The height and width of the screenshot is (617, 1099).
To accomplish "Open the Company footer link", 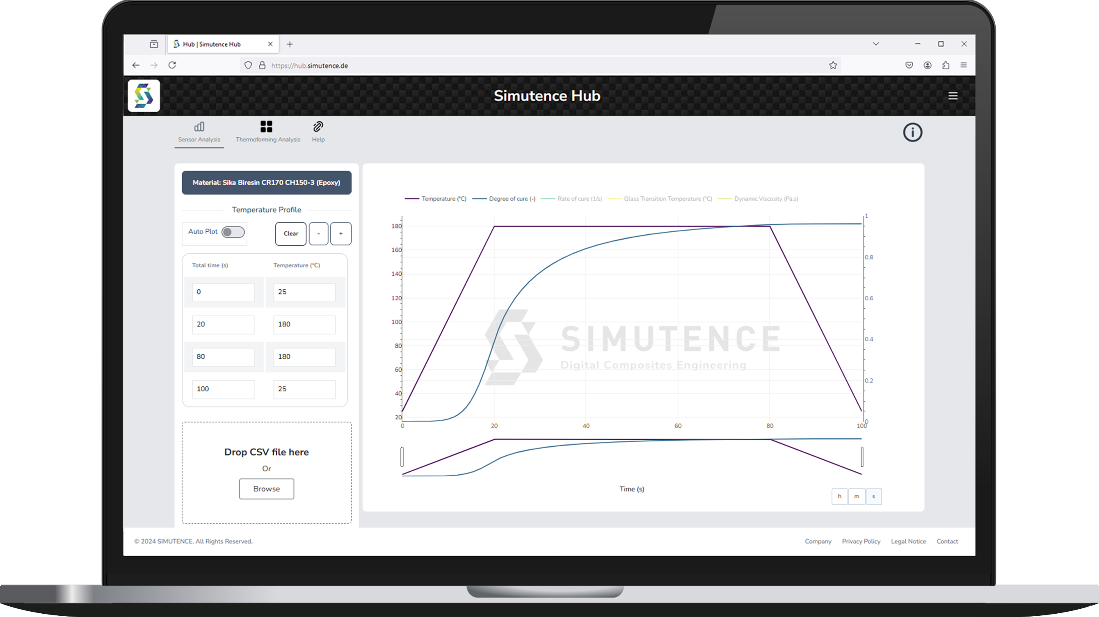I will pos(818,541).
